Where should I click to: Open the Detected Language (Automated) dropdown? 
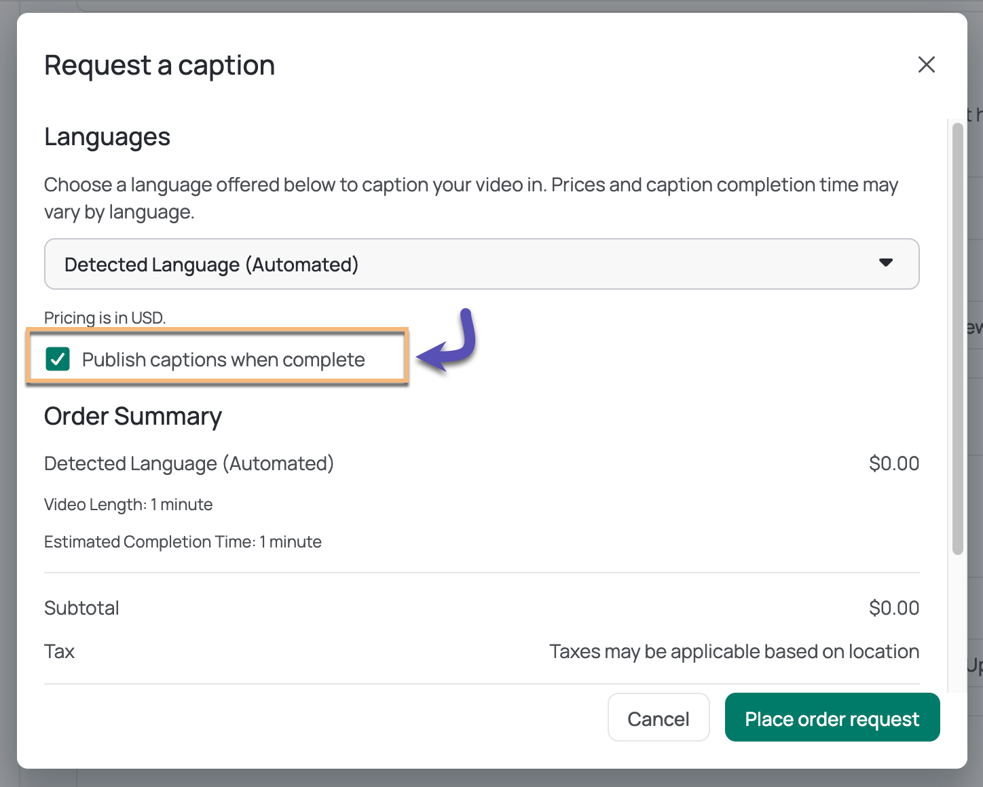tap(482, 264)
